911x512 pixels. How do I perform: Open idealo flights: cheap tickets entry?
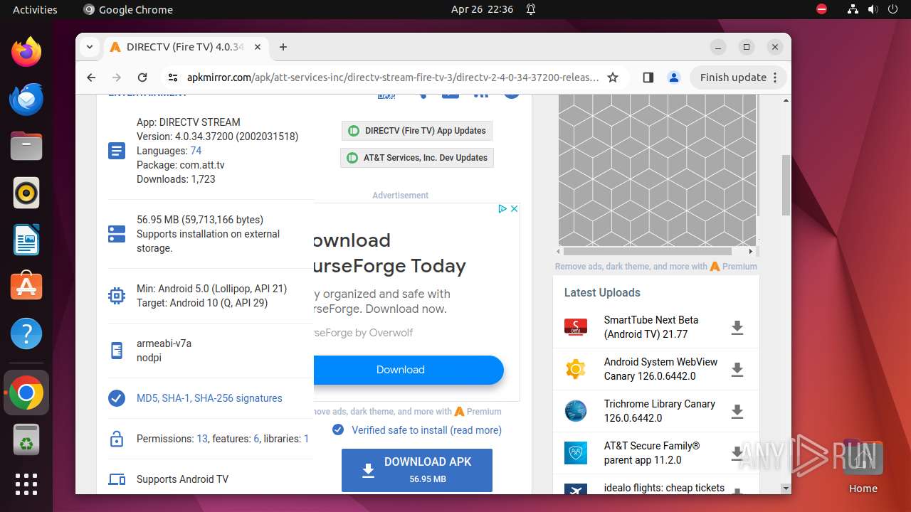coord(664,488)
